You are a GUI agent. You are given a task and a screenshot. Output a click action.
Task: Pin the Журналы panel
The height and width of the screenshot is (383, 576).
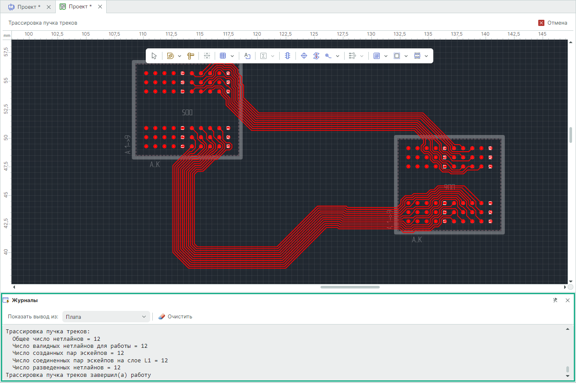555,300
